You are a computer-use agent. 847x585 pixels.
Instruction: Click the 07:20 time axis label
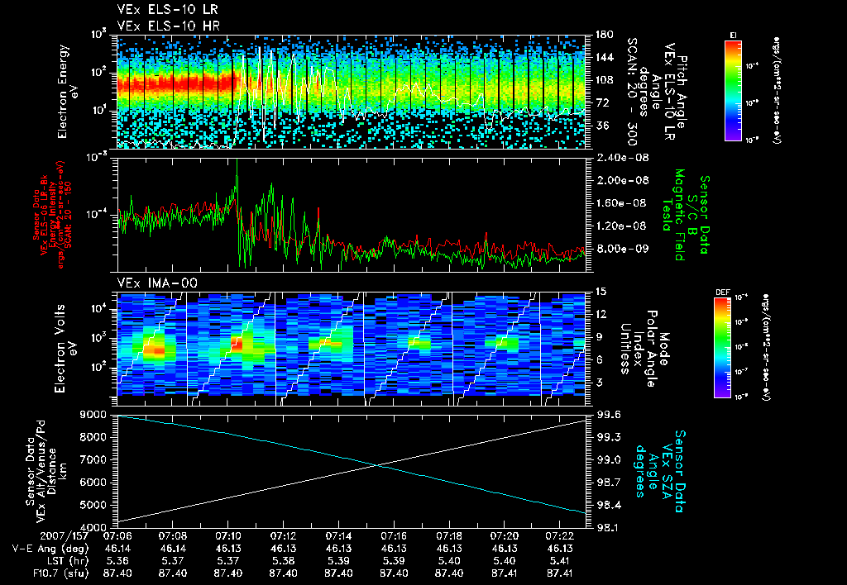click(x=504, y=536)
